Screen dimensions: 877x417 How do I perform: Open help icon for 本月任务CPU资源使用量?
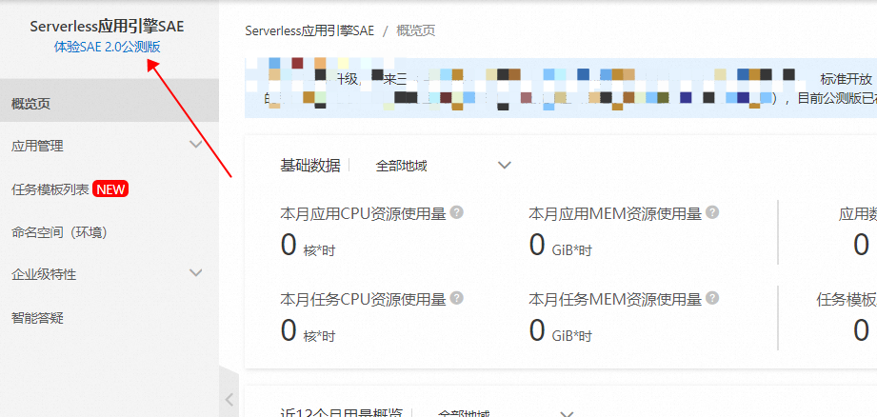[x=457, y=298]
